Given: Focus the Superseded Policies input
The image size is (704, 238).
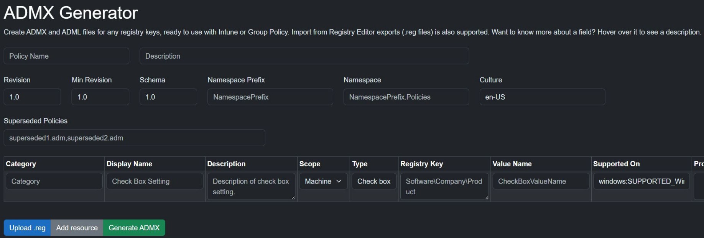Looking at the screenshot, I should pos(134,138).
